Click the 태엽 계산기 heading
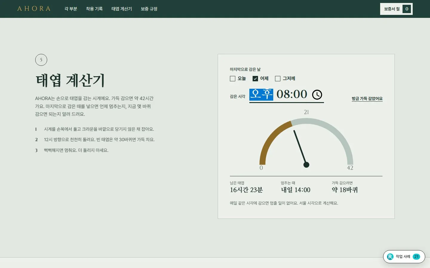This screenshot has width=430, height=268. click(x=70, y=80)
